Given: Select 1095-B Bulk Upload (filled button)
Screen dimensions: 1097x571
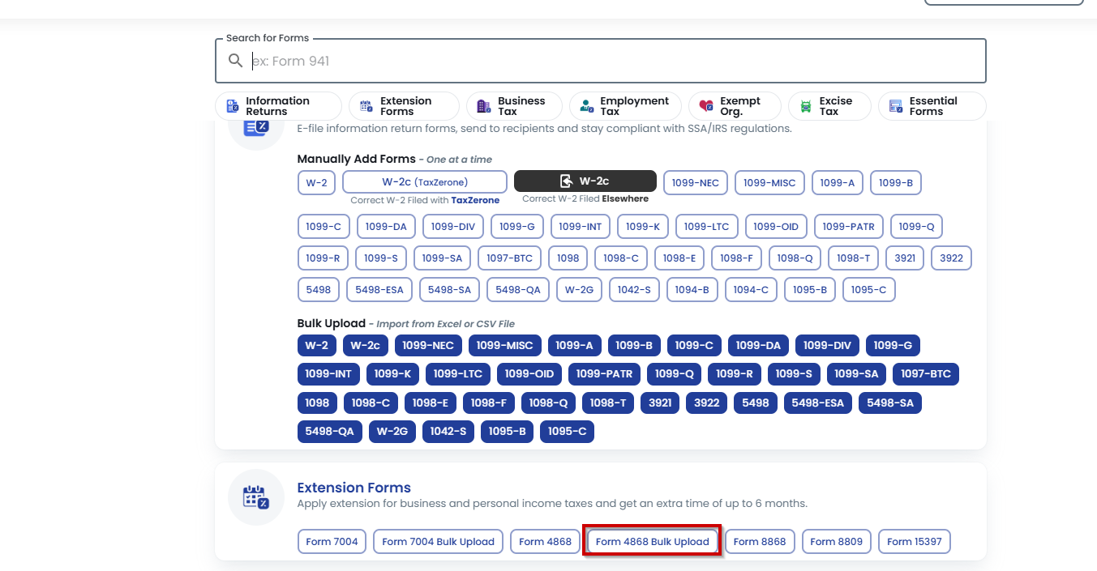Looking at the screenshot, I should click(x=508, y=432).
